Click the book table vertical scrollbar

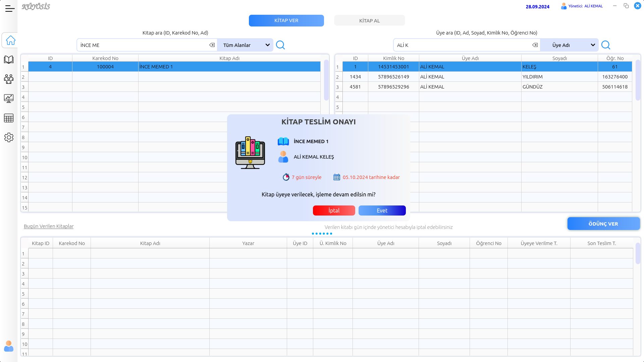click(x=326, y=80)
